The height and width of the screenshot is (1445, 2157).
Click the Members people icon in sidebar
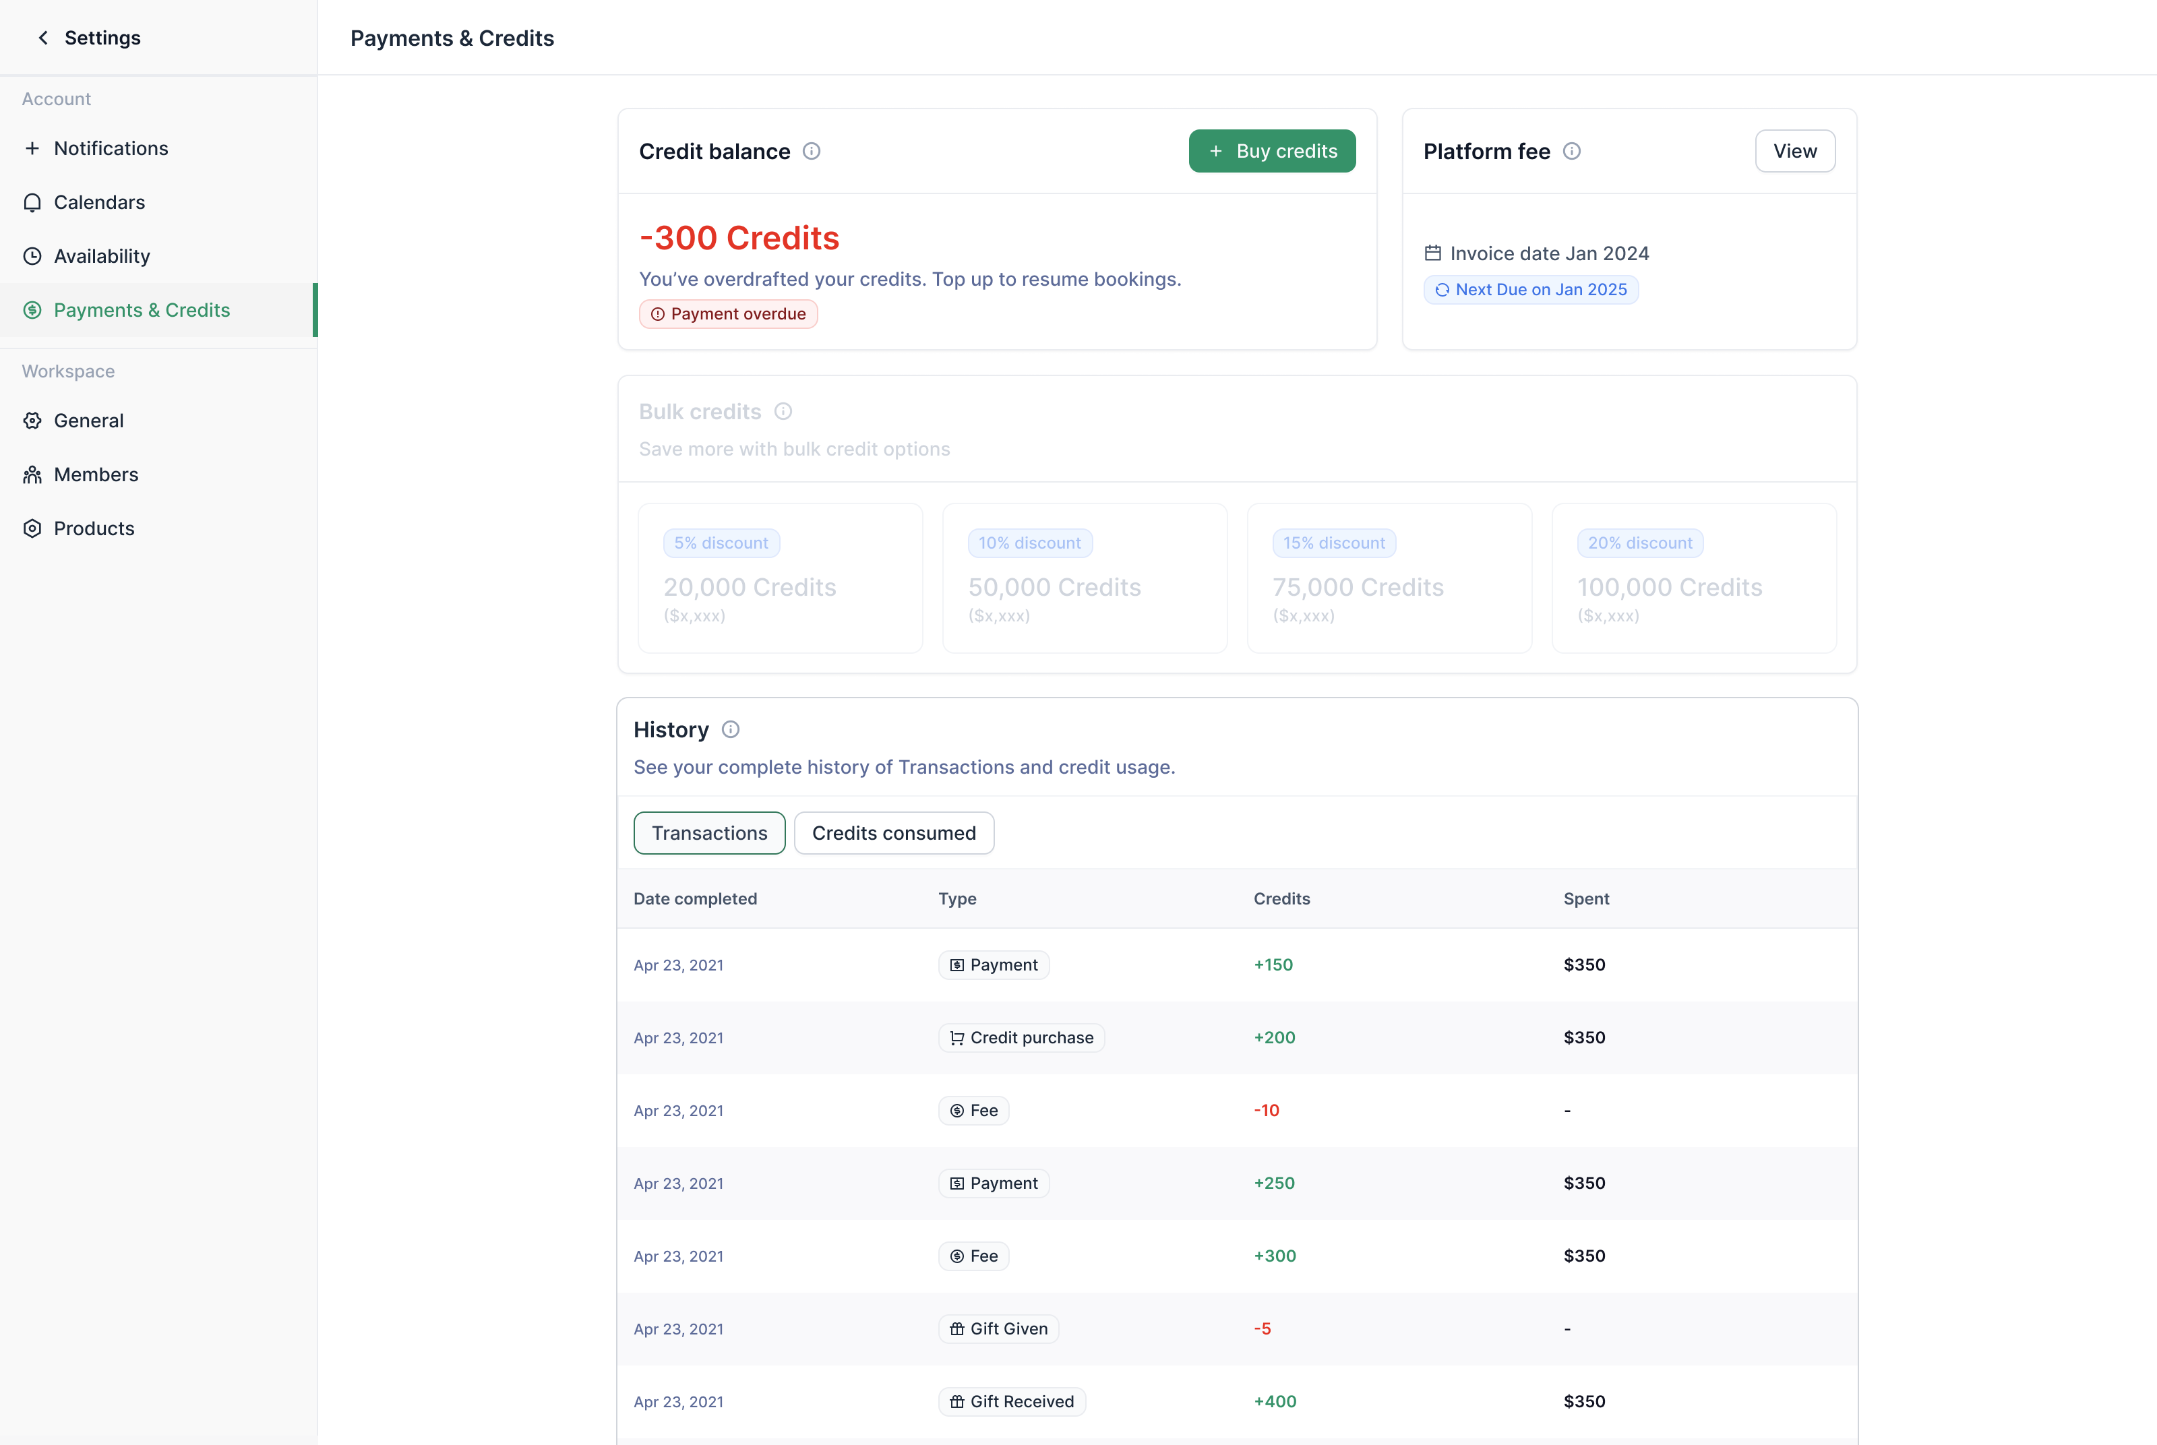coord(32,474)
